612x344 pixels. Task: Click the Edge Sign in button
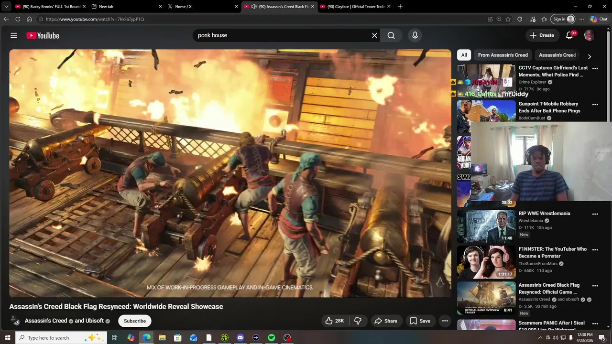563,19
